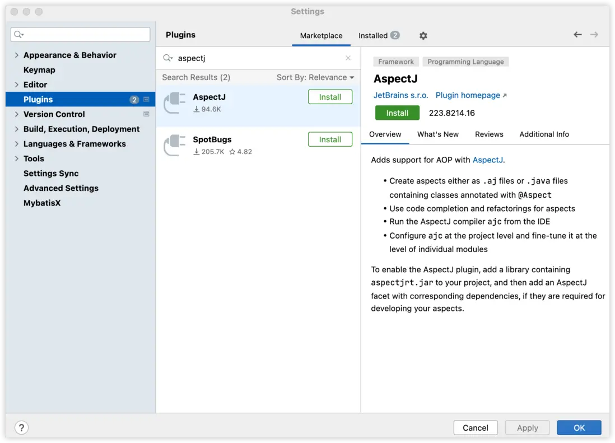Click the project-level icon beside Version Control
Screen dimensions: 615x443
click(146, 114)
